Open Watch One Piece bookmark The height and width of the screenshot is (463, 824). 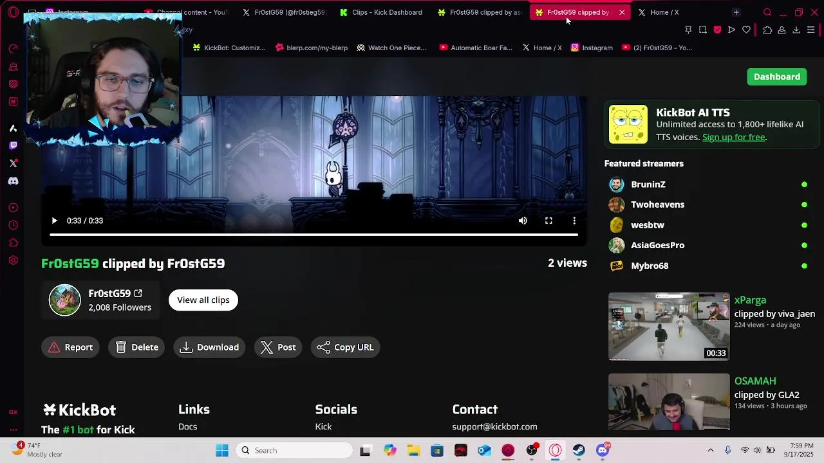[x=391, y=48]
